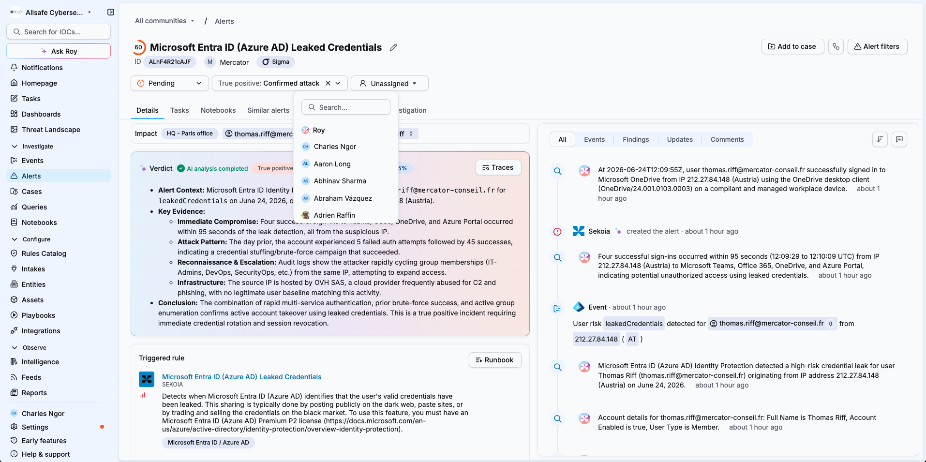This screenshot has width=926, height=462.
Task: Edit alert title with pencil icon
Action: 393,47
